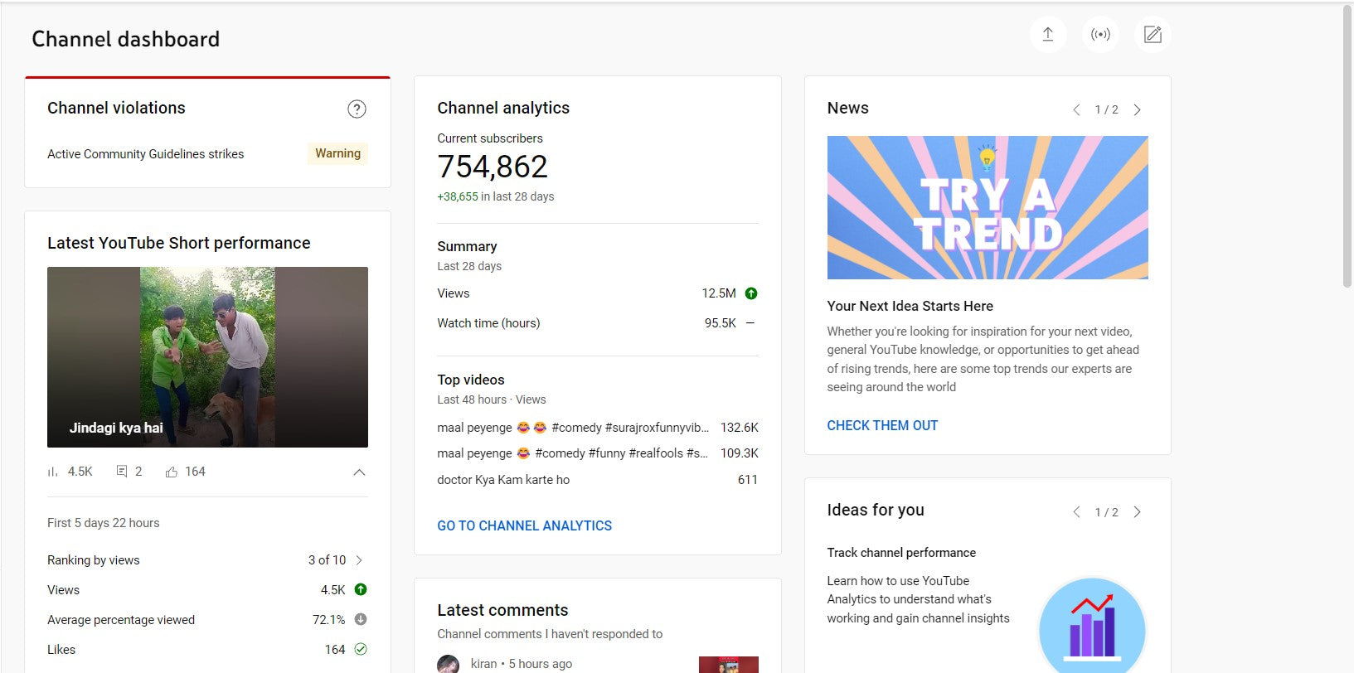The image size is (1354, 673).
Task: Click the page vertical scrollbar
Action: [1347, 149]
